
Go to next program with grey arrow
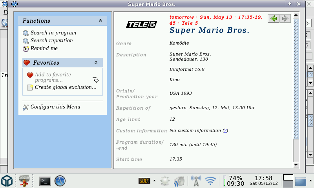(x=285, y=18)
